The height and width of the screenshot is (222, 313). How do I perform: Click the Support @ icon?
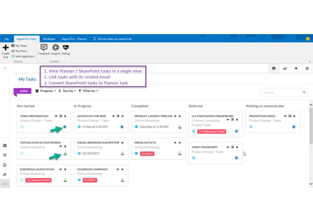(x=55, y=48)
